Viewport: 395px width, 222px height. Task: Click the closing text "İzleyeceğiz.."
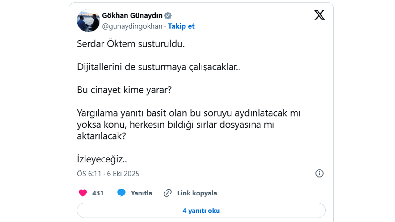click(102, 159)
